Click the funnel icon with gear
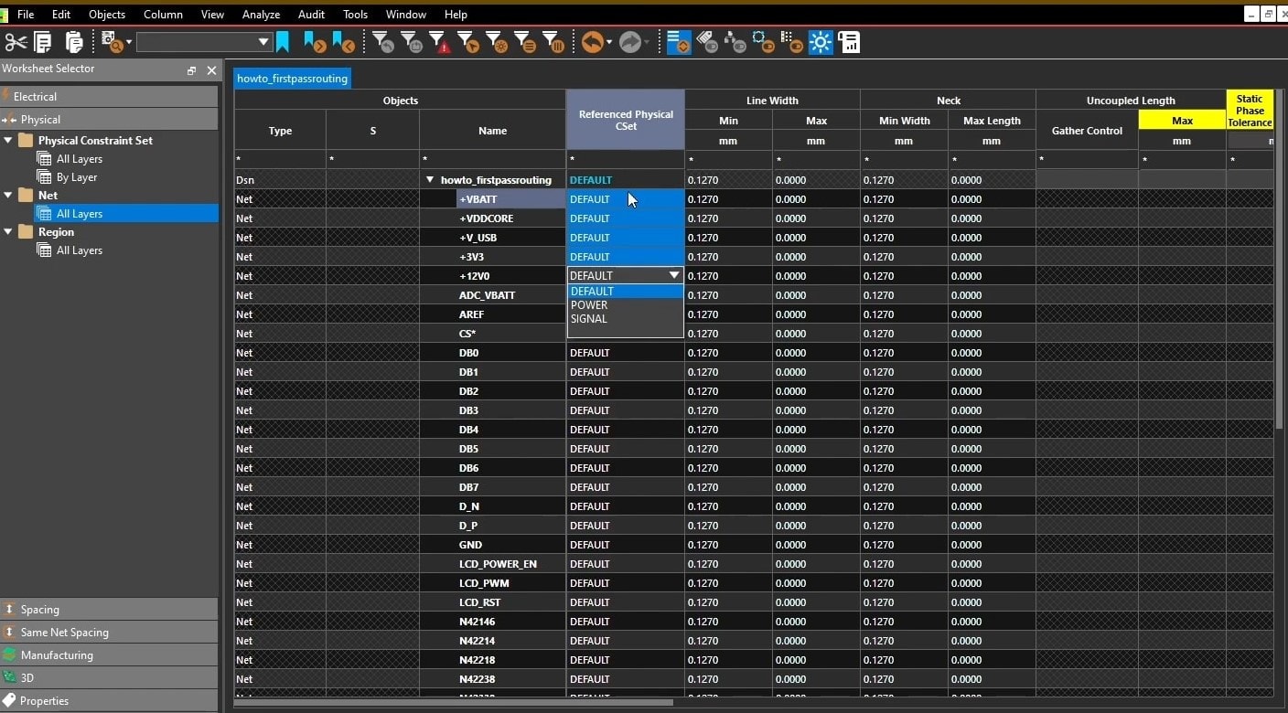 tap(497, 42)
